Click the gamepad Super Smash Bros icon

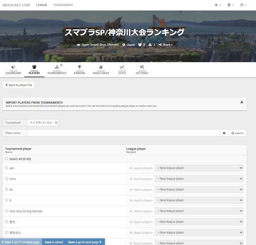pyautogui.click(x=78, y=45)
